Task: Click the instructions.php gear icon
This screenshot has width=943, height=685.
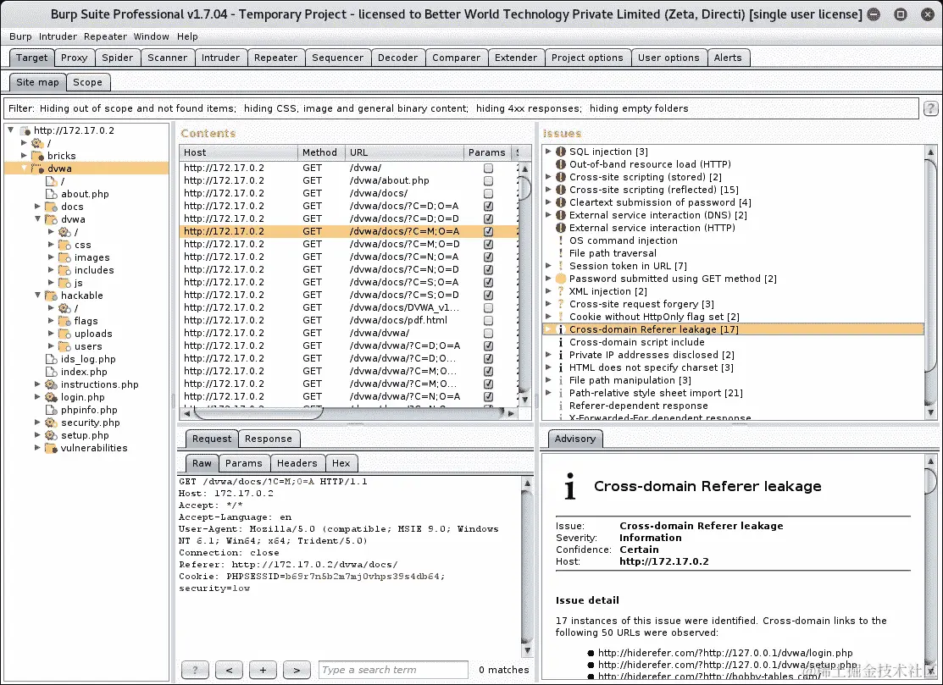Action: pyautogui.click(x=51, y=384)
